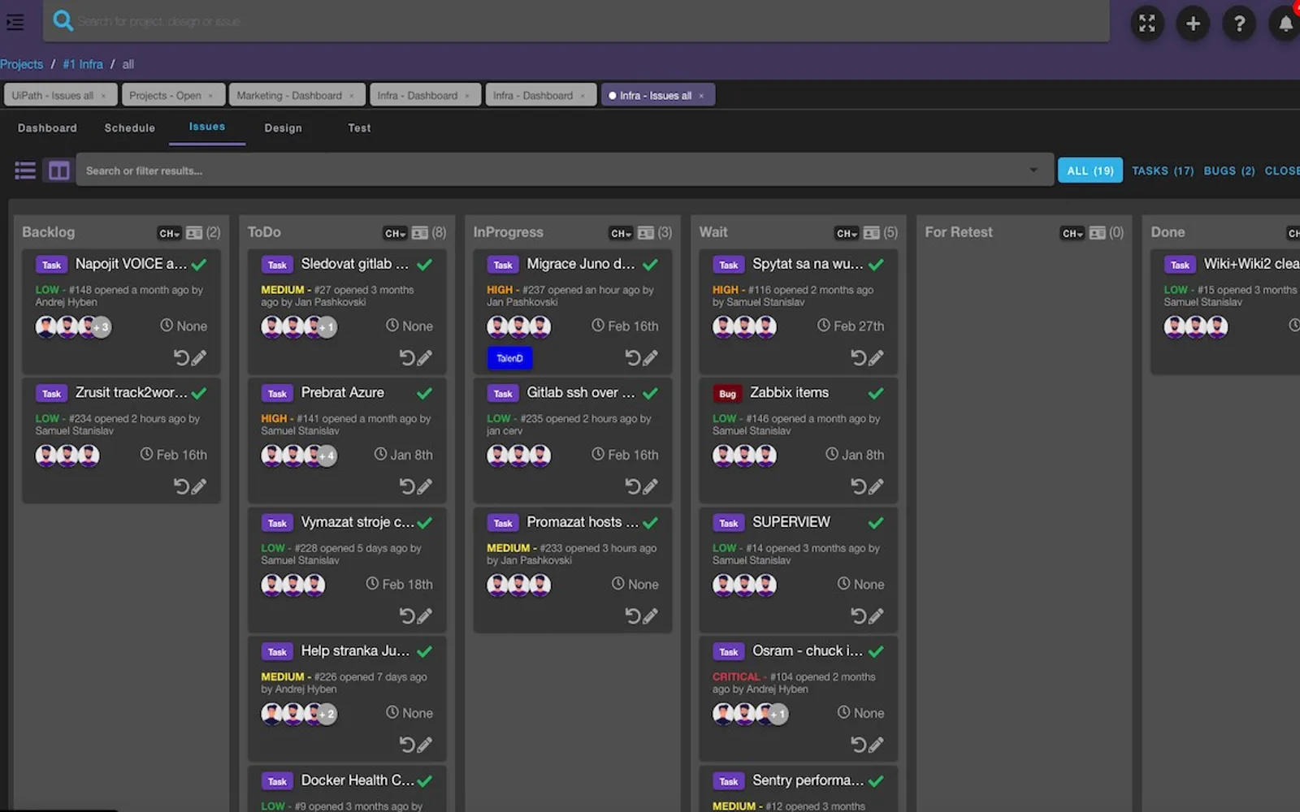Viewport: 1300px width, 812px height.
Task: Toggle green checkmark on Osram - chuck card
Action: click(x=876, y=651)
